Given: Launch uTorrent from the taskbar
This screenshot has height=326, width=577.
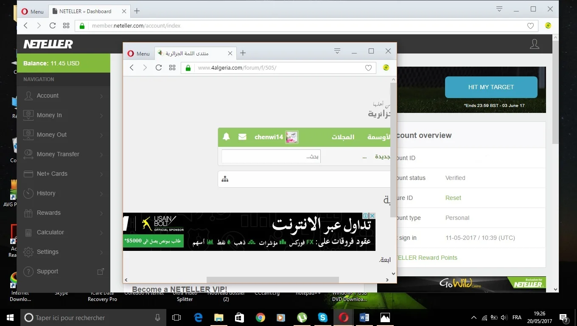Looking at the screenshot, I should [302, 318].
